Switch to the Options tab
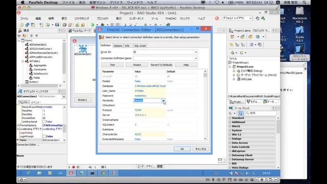 [x=118, y=45]
